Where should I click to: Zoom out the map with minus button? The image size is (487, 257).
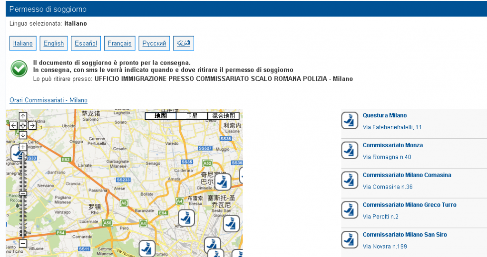(x=23, y=243)
